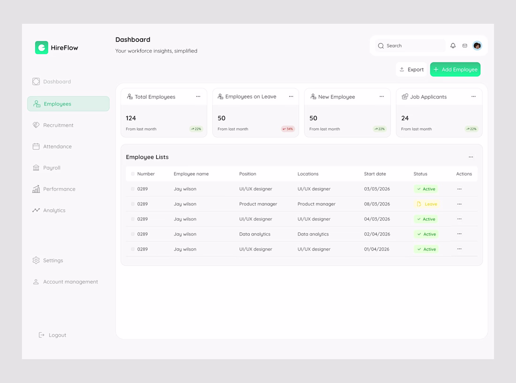Viewport: 516px width, 383px height.
Task: Check the row dated 08/03/2026
Action: coord(133,204)
